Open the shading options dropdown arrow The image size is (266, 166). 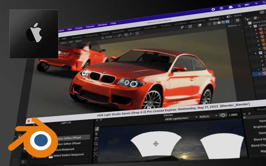click(x=232, y=21)
